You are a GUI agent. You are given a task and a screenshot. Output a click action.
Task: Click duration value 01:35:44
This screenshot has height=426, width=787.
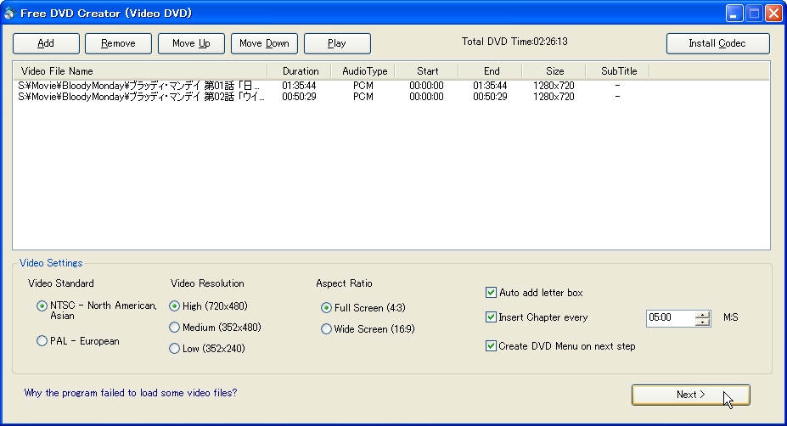pos(299,86)
